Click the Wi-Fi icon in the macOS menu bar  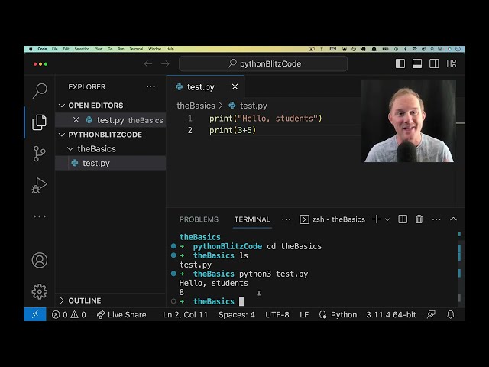pyautogui.click(x=414, y=49)
